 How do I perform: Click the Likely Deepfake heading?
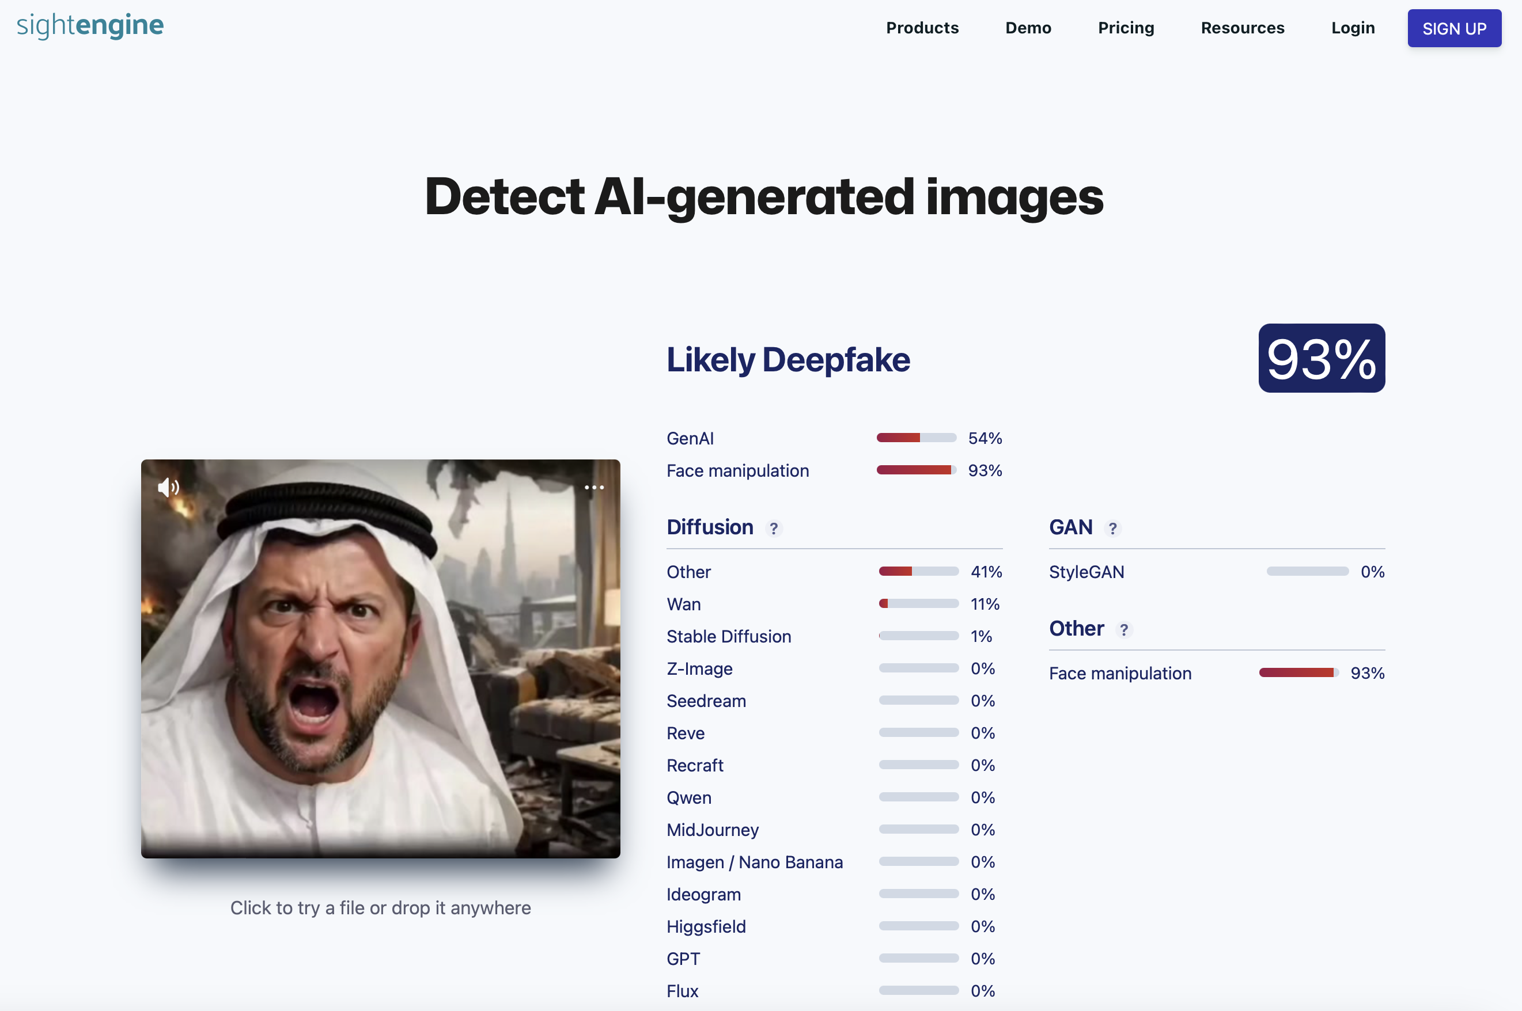787,360
